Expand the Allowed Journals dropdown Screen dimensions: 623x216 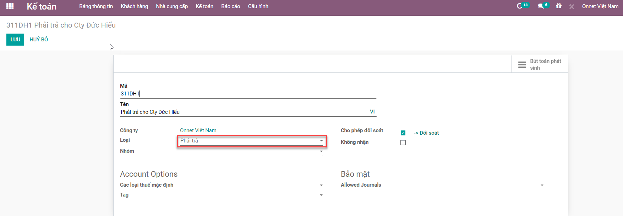coord(472,185)
